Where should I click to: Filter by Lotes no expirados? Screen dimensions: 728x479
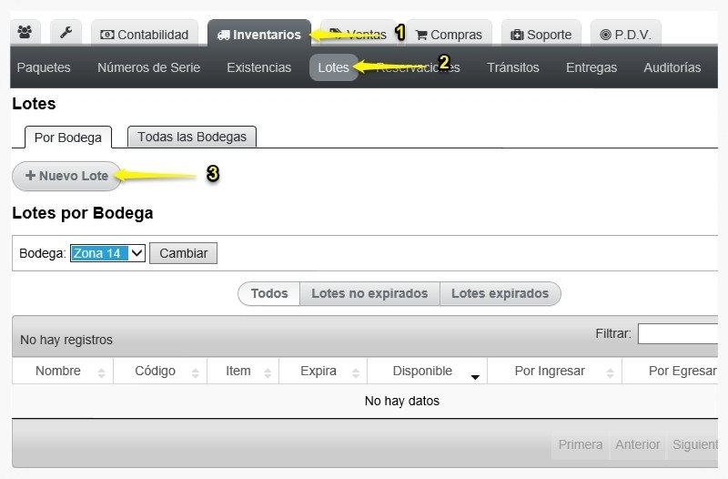(369, 293)
